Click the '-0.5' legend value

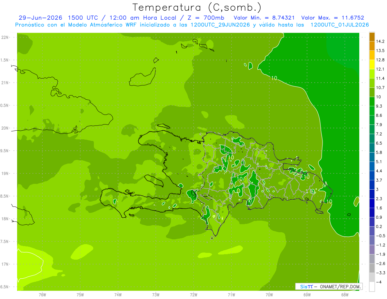381,236
